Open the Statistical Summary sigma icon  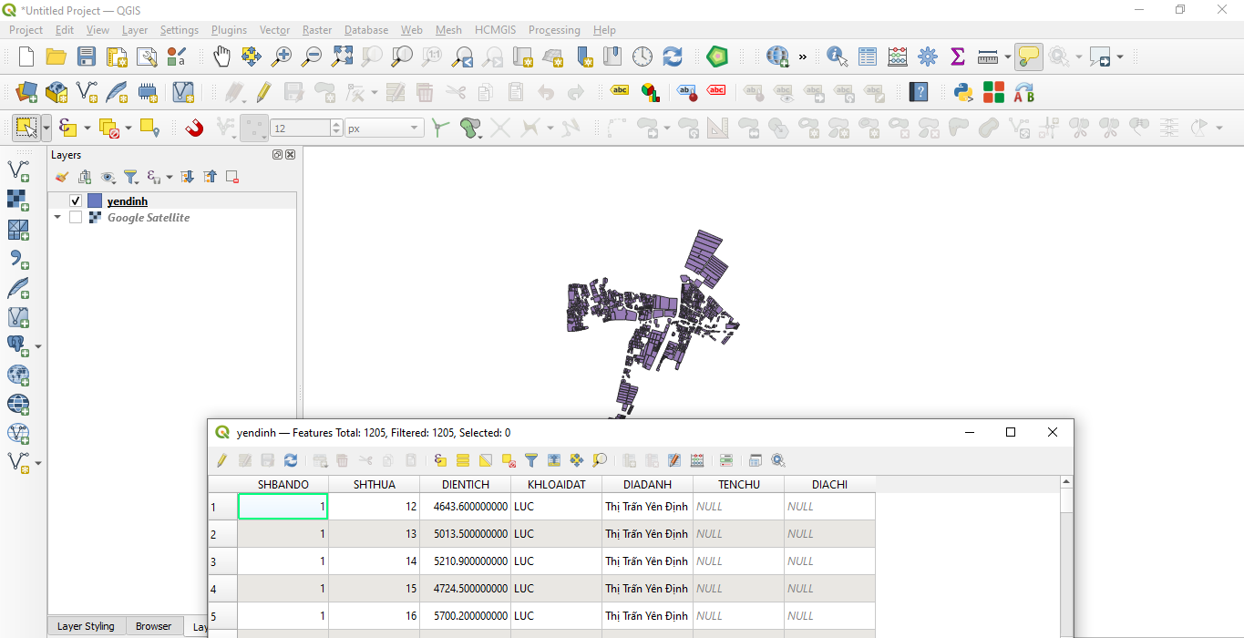coord(957,56)
